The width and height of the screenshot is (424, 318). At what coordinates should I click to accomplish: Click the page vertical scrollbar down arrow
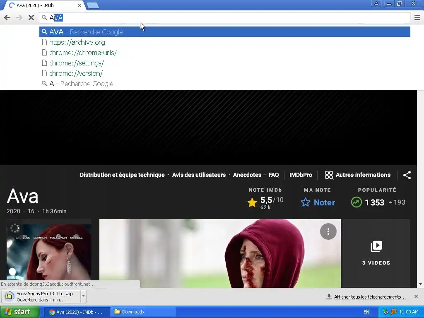[421, 284]
